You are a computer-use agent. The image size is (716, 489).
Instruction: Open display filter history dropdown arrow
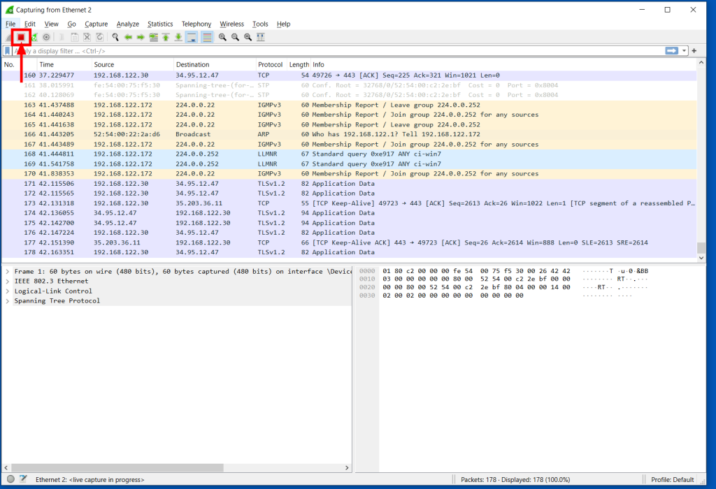click(x=685, y=51)
